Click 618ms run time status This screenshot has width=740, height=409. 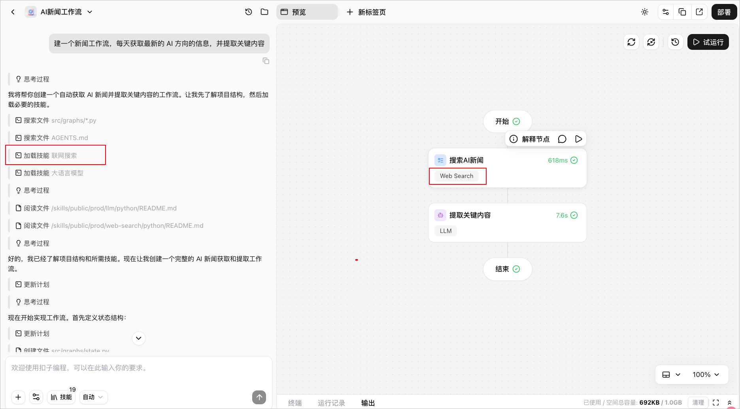563,160
